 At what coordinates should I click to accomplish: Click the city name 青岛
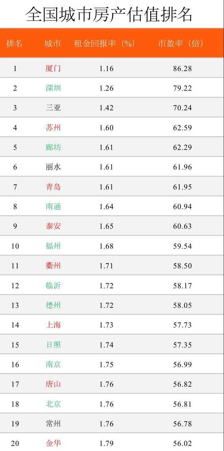[x=53, y=187]
